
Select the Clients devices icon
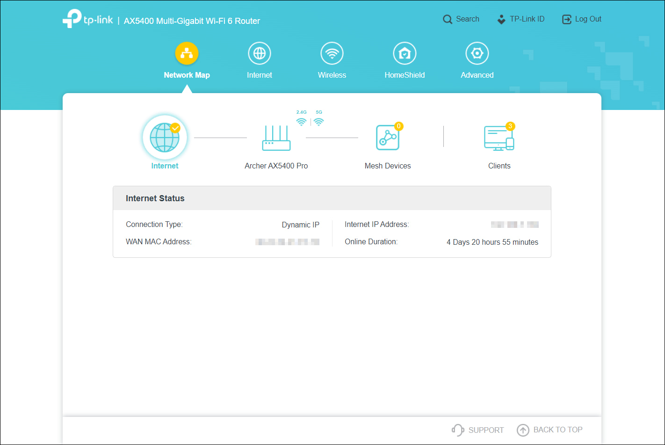tap(499, 138)
